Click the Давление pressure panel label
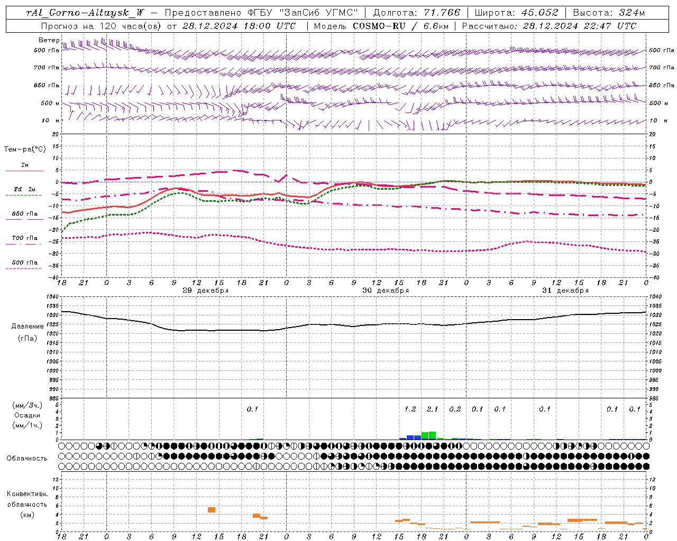677x541 pixels. pyautogui.click(x=28, y=327)
